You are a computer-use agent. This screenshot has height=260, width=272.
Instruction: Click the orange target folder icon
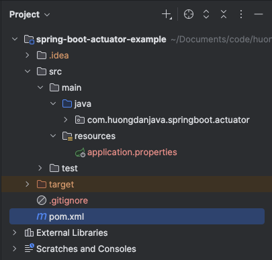click(42, 184)
